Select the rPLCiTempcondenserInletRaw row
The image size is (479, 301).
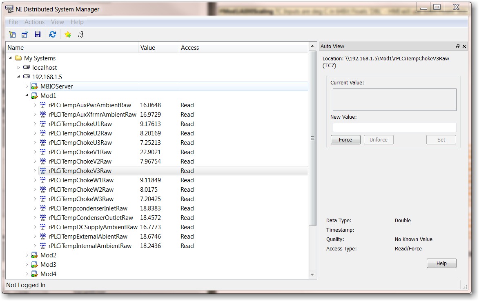(x=173, y=208)
